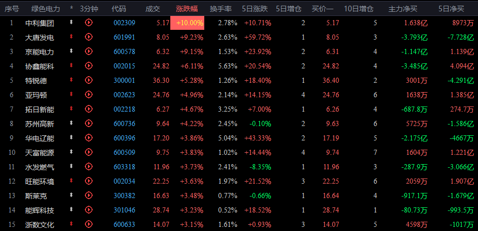Click the red marker icon beside 浙数文化
This screenshot has width=478, height=231.
pos(72,224)
